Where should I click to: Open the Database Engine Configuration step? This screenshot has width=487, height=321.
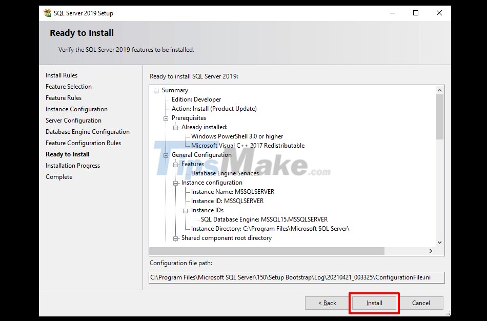pos(88,132)
